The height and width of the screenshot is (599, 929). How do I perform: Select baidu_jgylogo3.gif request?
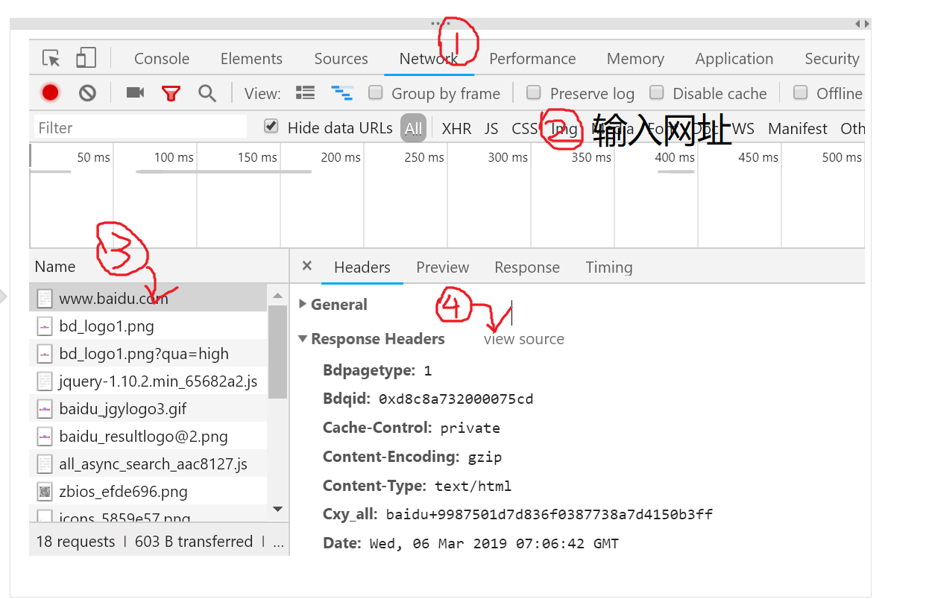(148, 409)
